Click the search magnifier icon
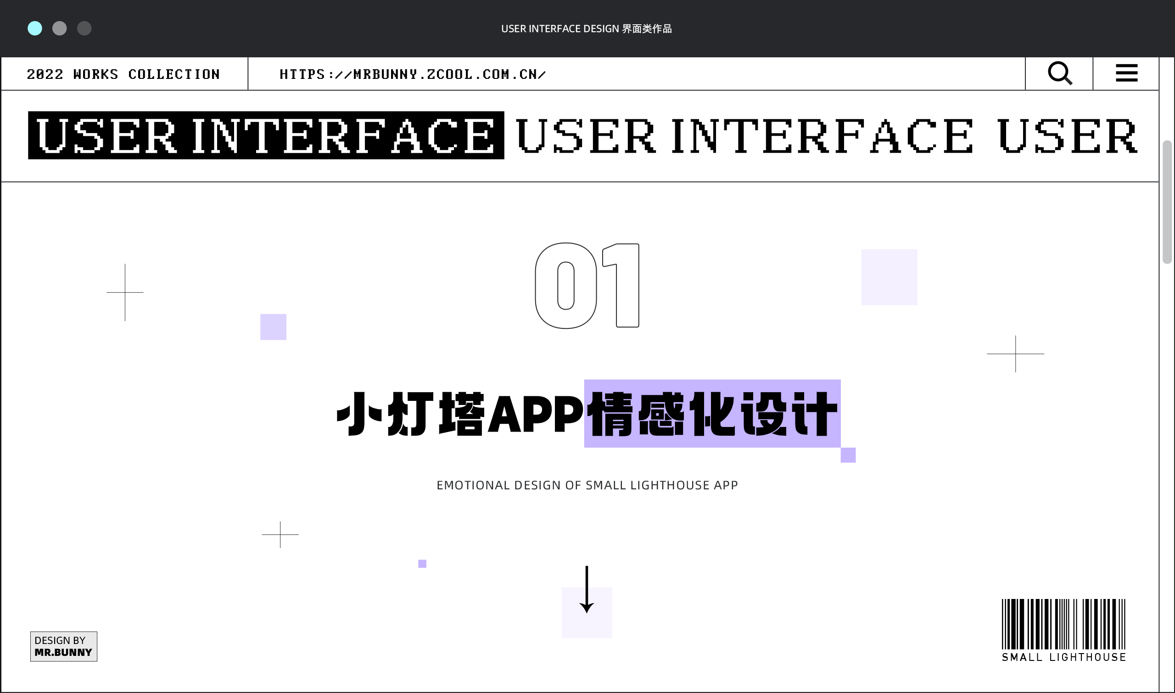Viewport: 1175px width, 693px height. 1060,73
